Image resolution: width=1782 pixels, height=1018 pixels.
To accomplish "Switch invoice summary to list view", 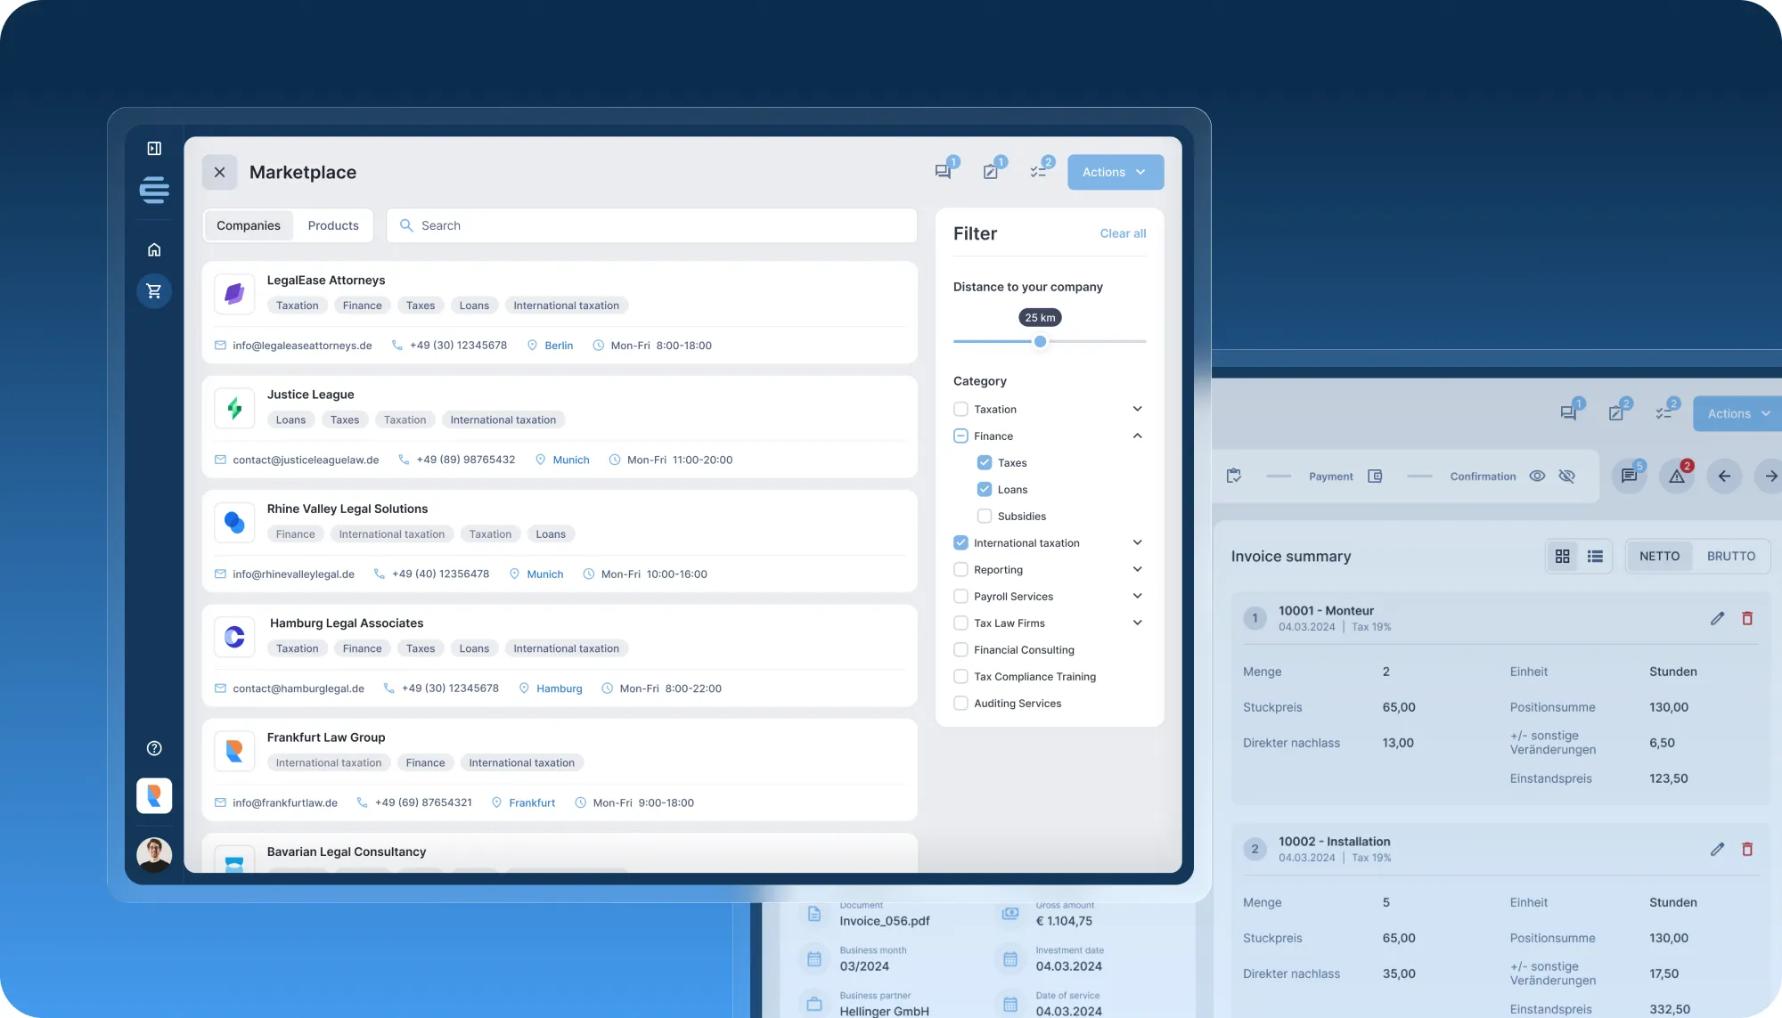I will pos(1595,556).
